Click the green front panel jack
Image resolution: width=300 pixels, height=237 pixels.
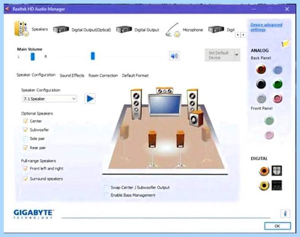[x=269, y=120]
